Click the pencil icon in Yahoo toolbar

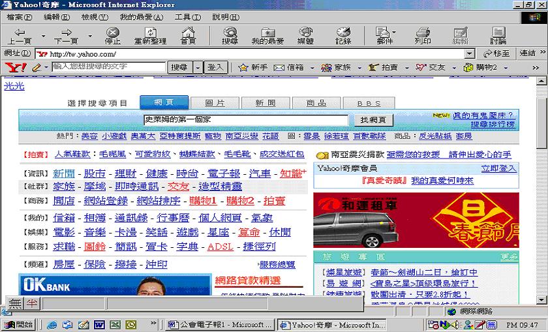pyautogui.click(x=37, y=67)
